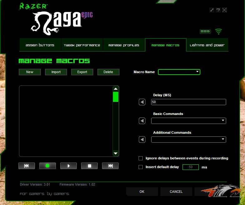Click the default delay ms value field
Screen dimensions: 245x205
pyautogui.click(x=191, y=167)
